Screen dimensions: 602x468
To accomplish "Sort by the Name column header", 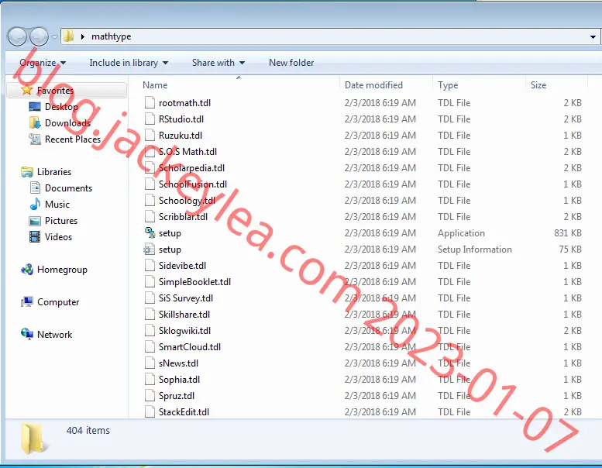I will [x=155, y=85].
